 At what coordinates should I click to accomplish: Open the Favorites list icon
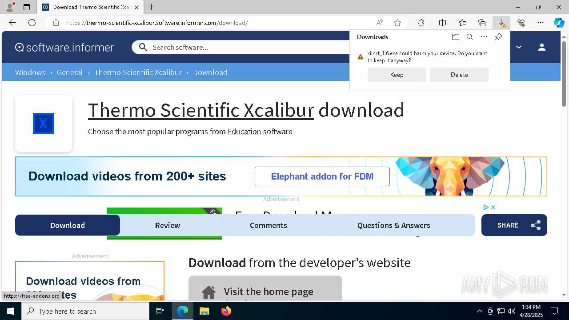pyautogui.click(x=462, y=23)
